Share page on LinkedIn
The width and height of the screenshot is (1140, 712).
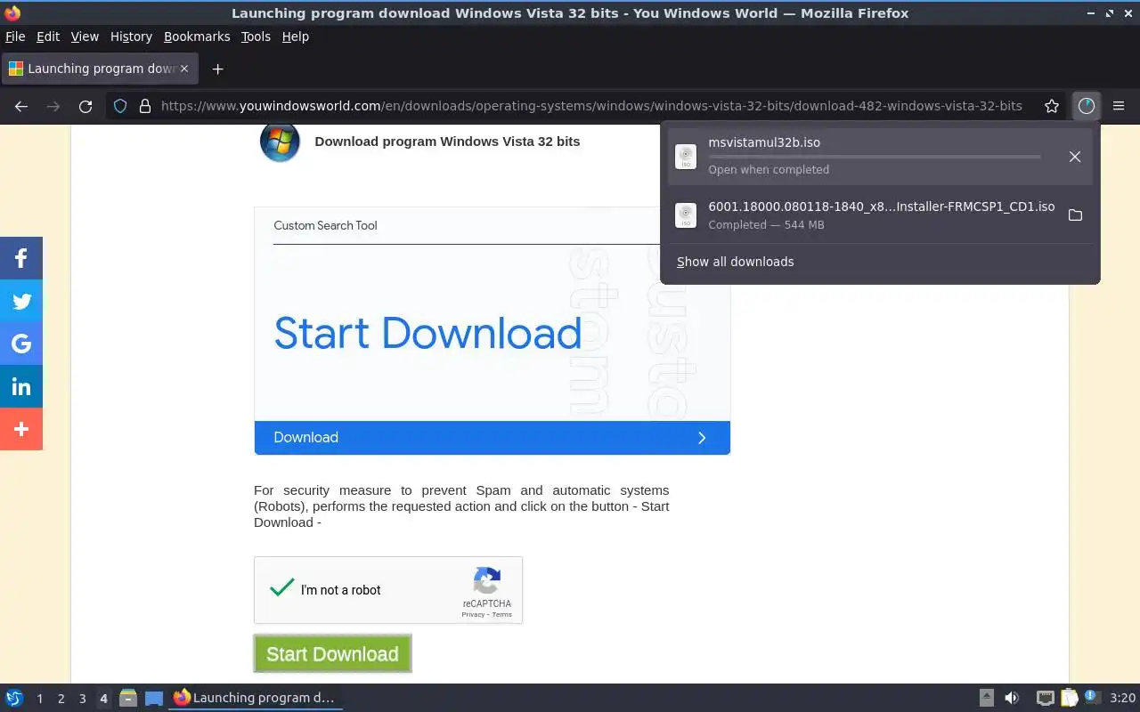(x=21, y=386)
